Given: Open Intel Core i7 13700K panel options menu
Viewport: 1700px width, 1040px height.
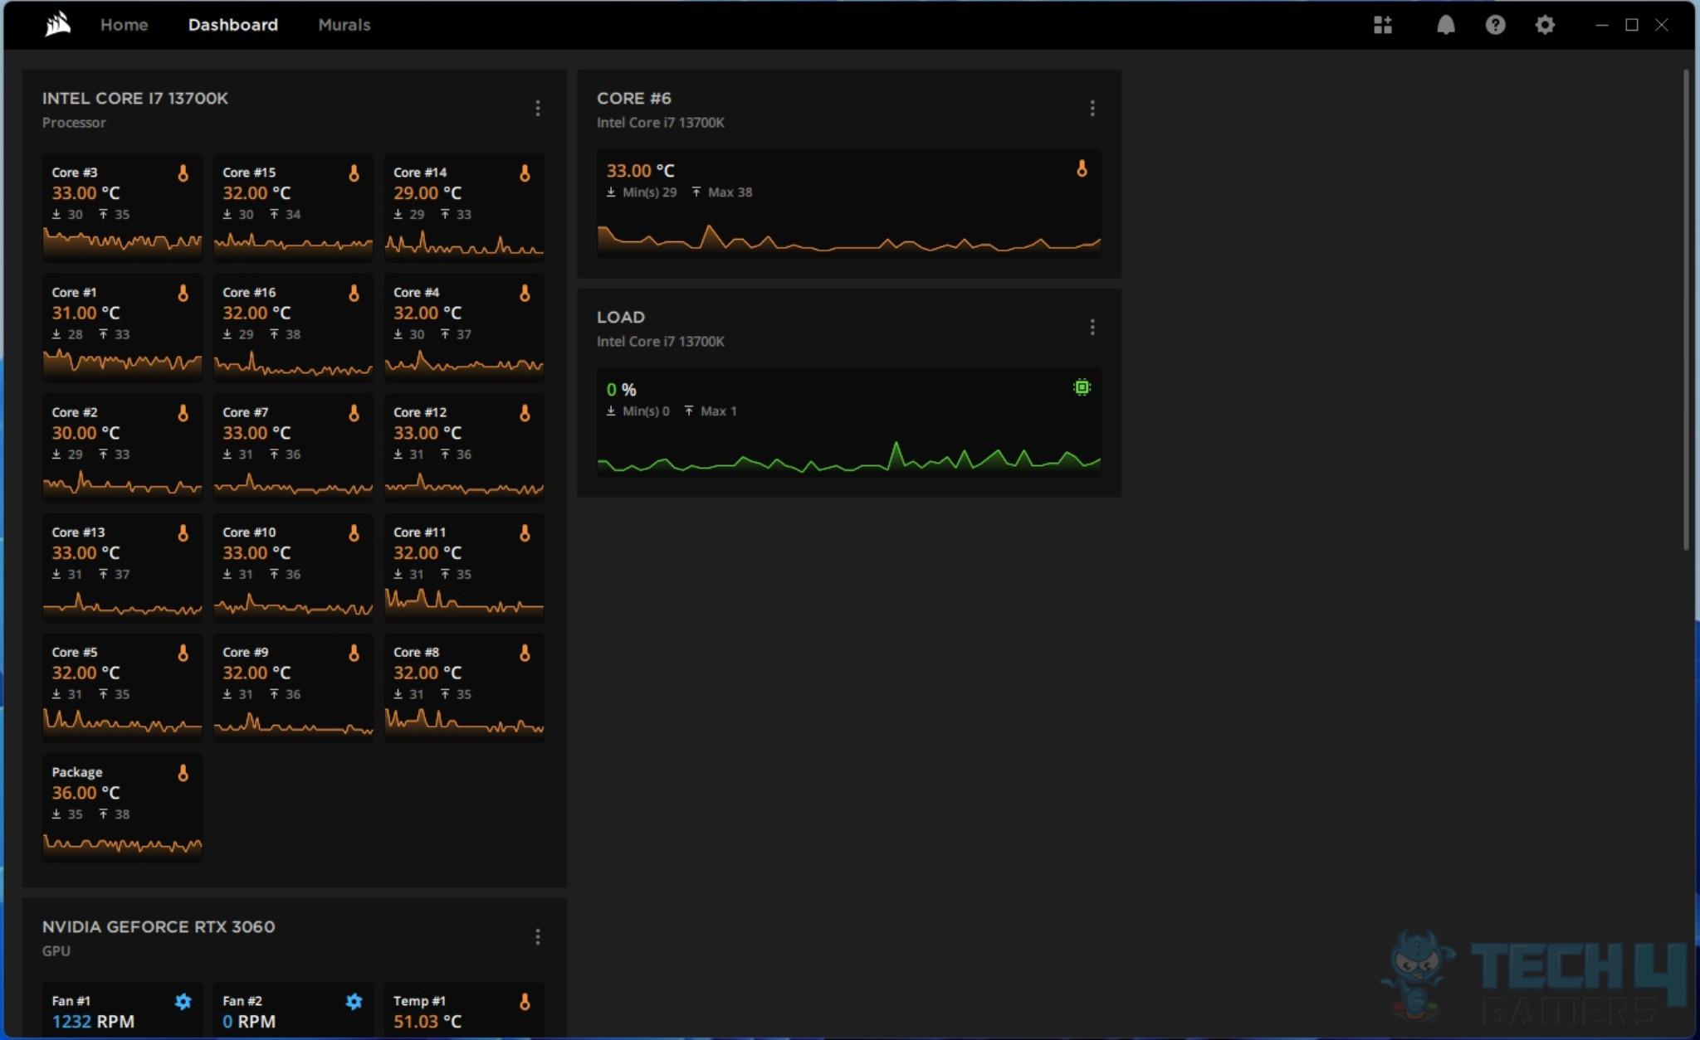Looking at the screenshot, I should click(538, 109).
